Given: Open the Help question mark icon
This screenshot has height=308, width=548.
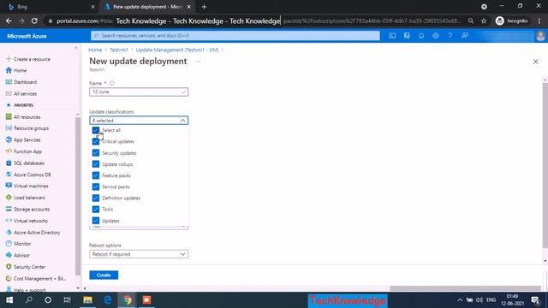Looking at the screenshot, I should (x=450, y=36).
